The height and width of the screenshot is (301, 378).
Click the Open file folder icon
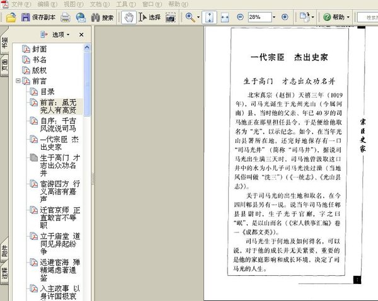[11, 17]
